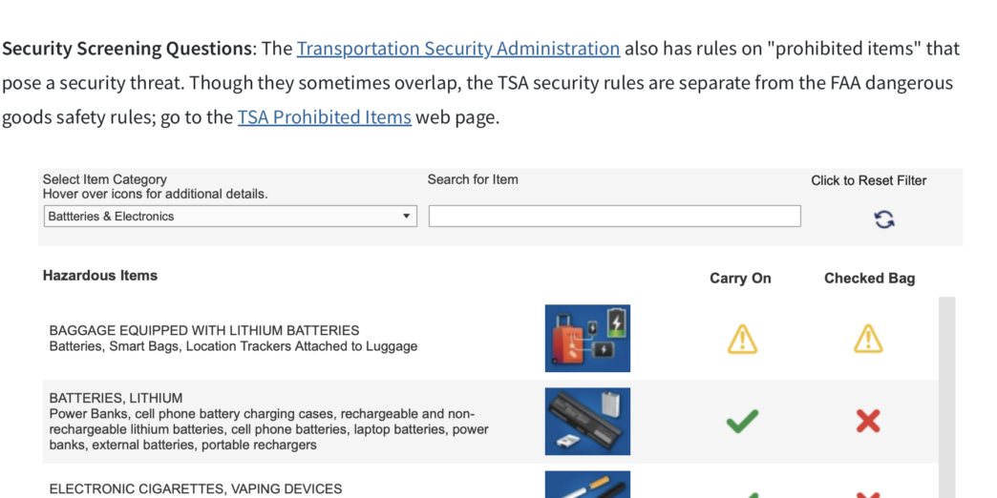Click the Checked Bag column header
This screenshot has height=498, width=997.
pyautogui.click(x=869, y=279)
